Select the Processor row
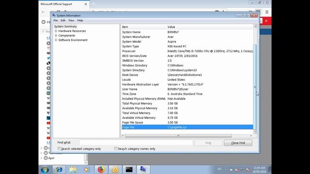This screenshot has height=174, width=310. [x=187, y=51]
